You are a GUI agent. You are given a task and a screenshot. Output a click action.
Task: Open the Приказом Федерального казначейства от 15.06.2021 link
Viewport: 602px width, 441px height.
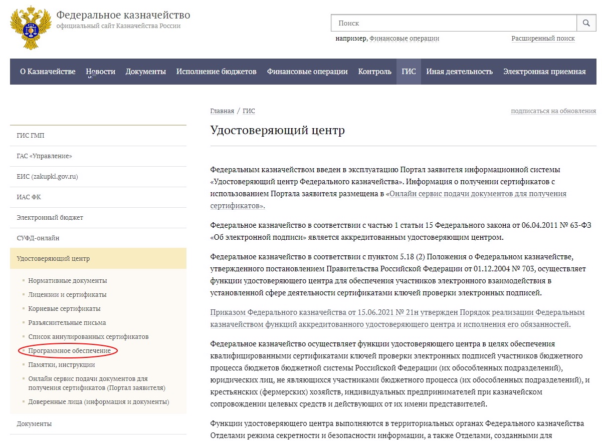click(x=397, y=318)
